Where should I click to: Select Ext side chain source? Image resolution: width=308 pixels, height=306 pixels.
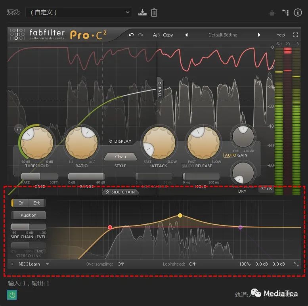coord(37,203)
